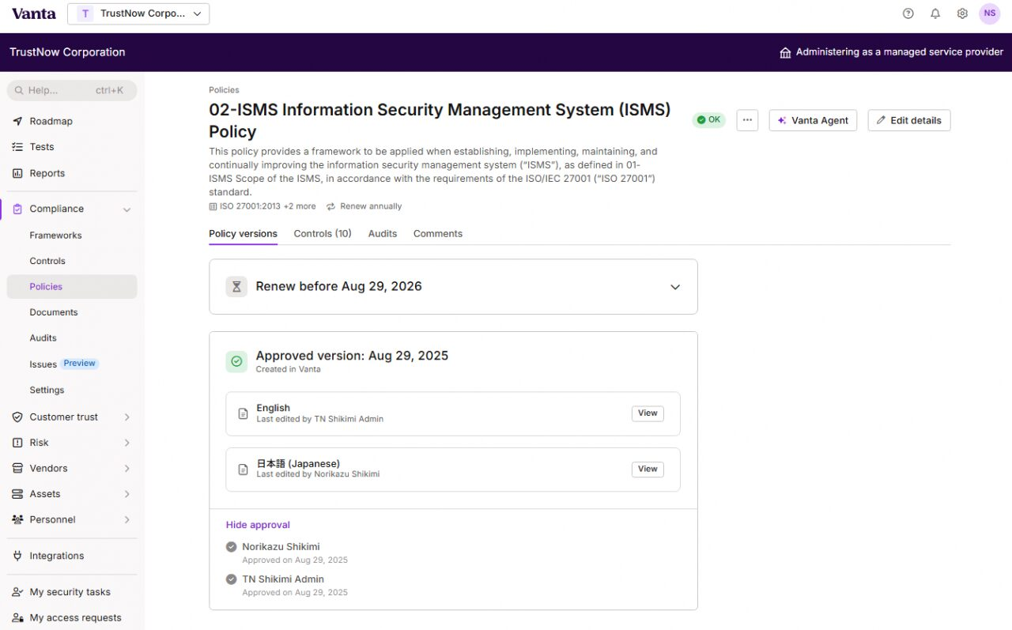Image resolution: width=1012 pixels, height=630 pixels.
Task: Click the Integrations plug icon
Action: click(17, 556)
